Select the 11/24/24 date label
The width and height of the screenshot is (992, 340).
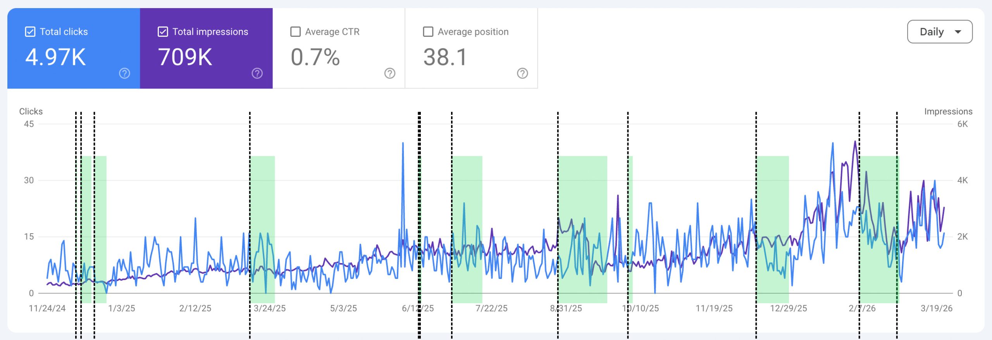point(47,308)
